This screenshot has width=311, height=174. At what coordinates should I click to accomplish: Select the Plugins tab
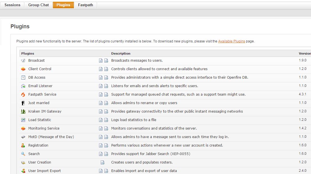pyautogui.click(x=63, y=5)
